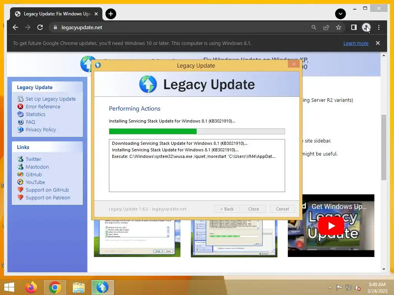Switch to Chrome on the taskbar
394x295 pixels.
[x=55, y=287]
